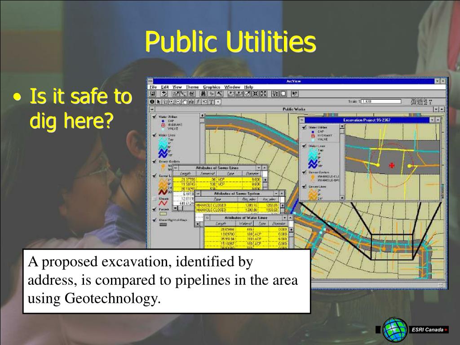
Task: Click the Excavation Project legend scrollbar down arrow
Action: [342, 198]
